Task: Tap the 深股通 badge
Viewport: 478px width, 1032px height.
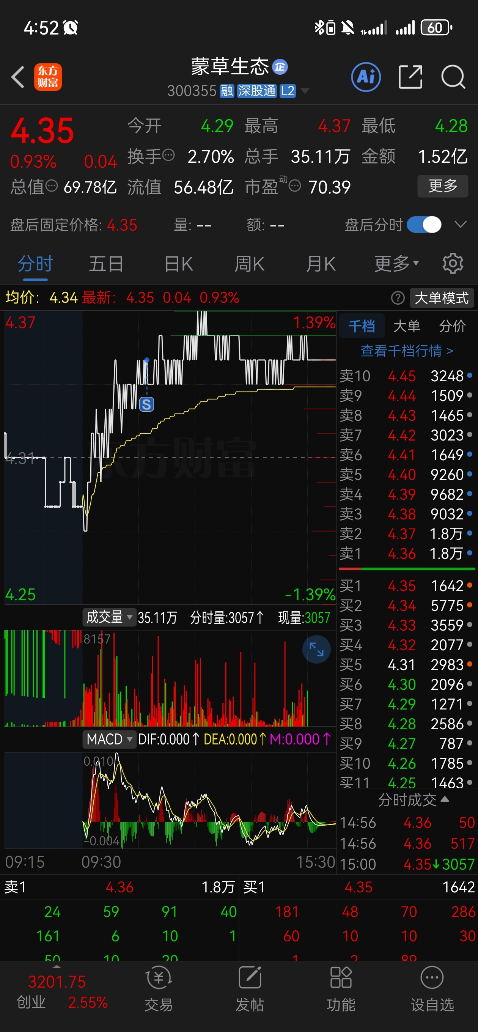Action: [x=256, y=91]
